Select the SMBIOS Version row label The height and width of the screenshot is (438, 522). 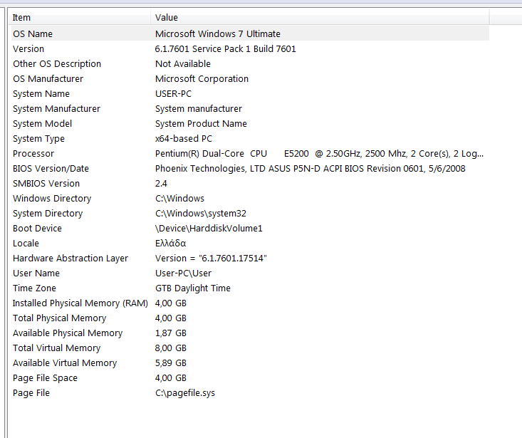46,184
